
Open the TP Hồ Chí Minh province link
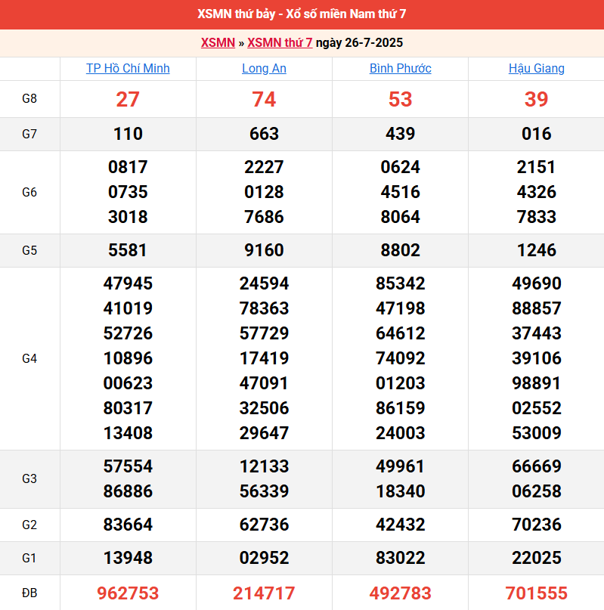pyautogui.click(x=128, y=69)
